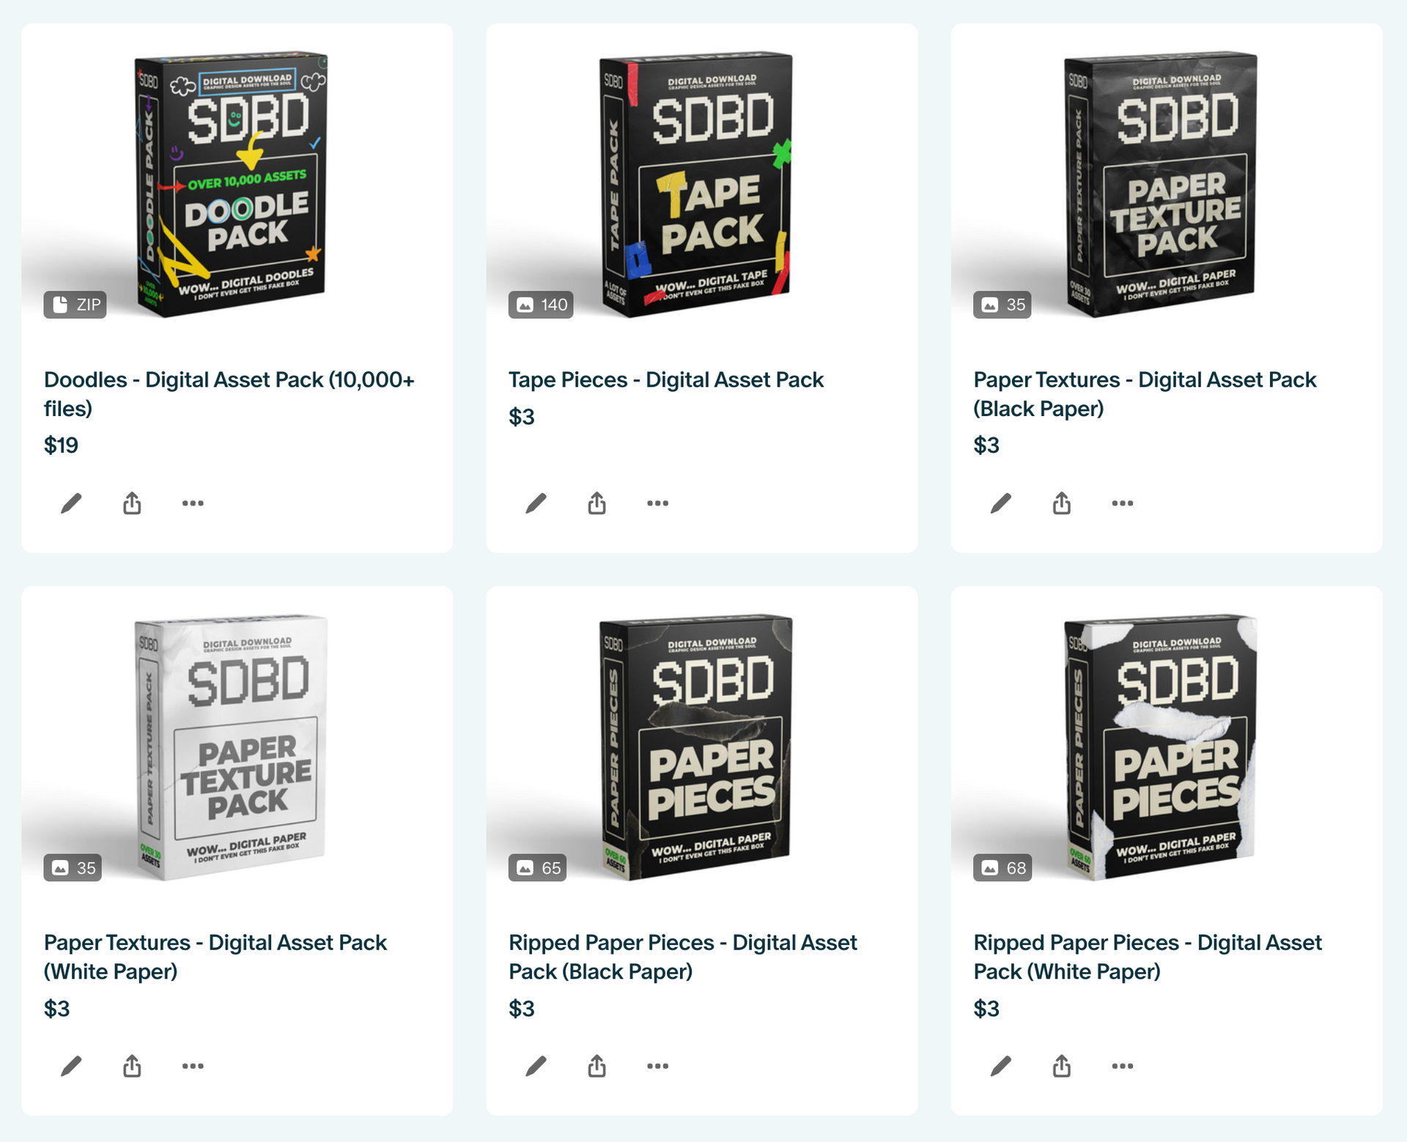
Task: Open more options for Tape Pieces
Action: 657,503
